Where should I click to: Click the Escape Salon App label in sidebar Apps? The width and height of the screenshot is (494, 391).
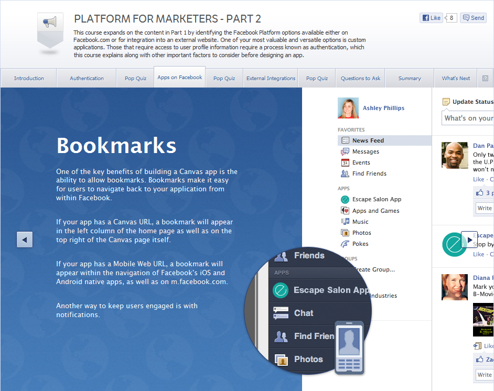[x=377, y=199]
